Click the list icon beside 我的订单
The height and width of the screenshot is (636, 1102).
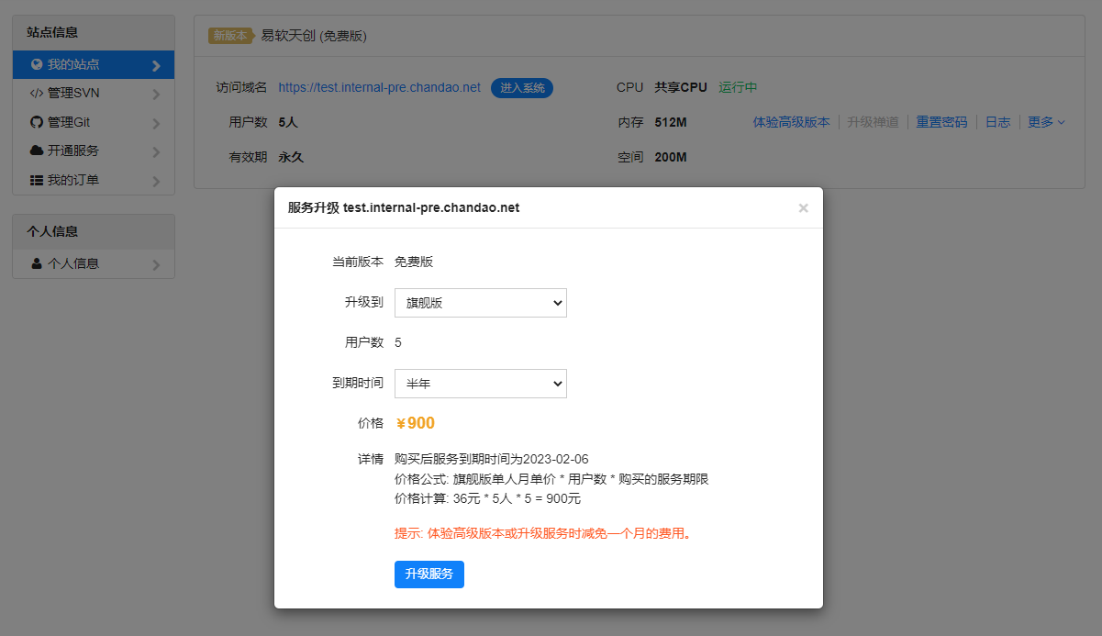click(x=37, y=181)
